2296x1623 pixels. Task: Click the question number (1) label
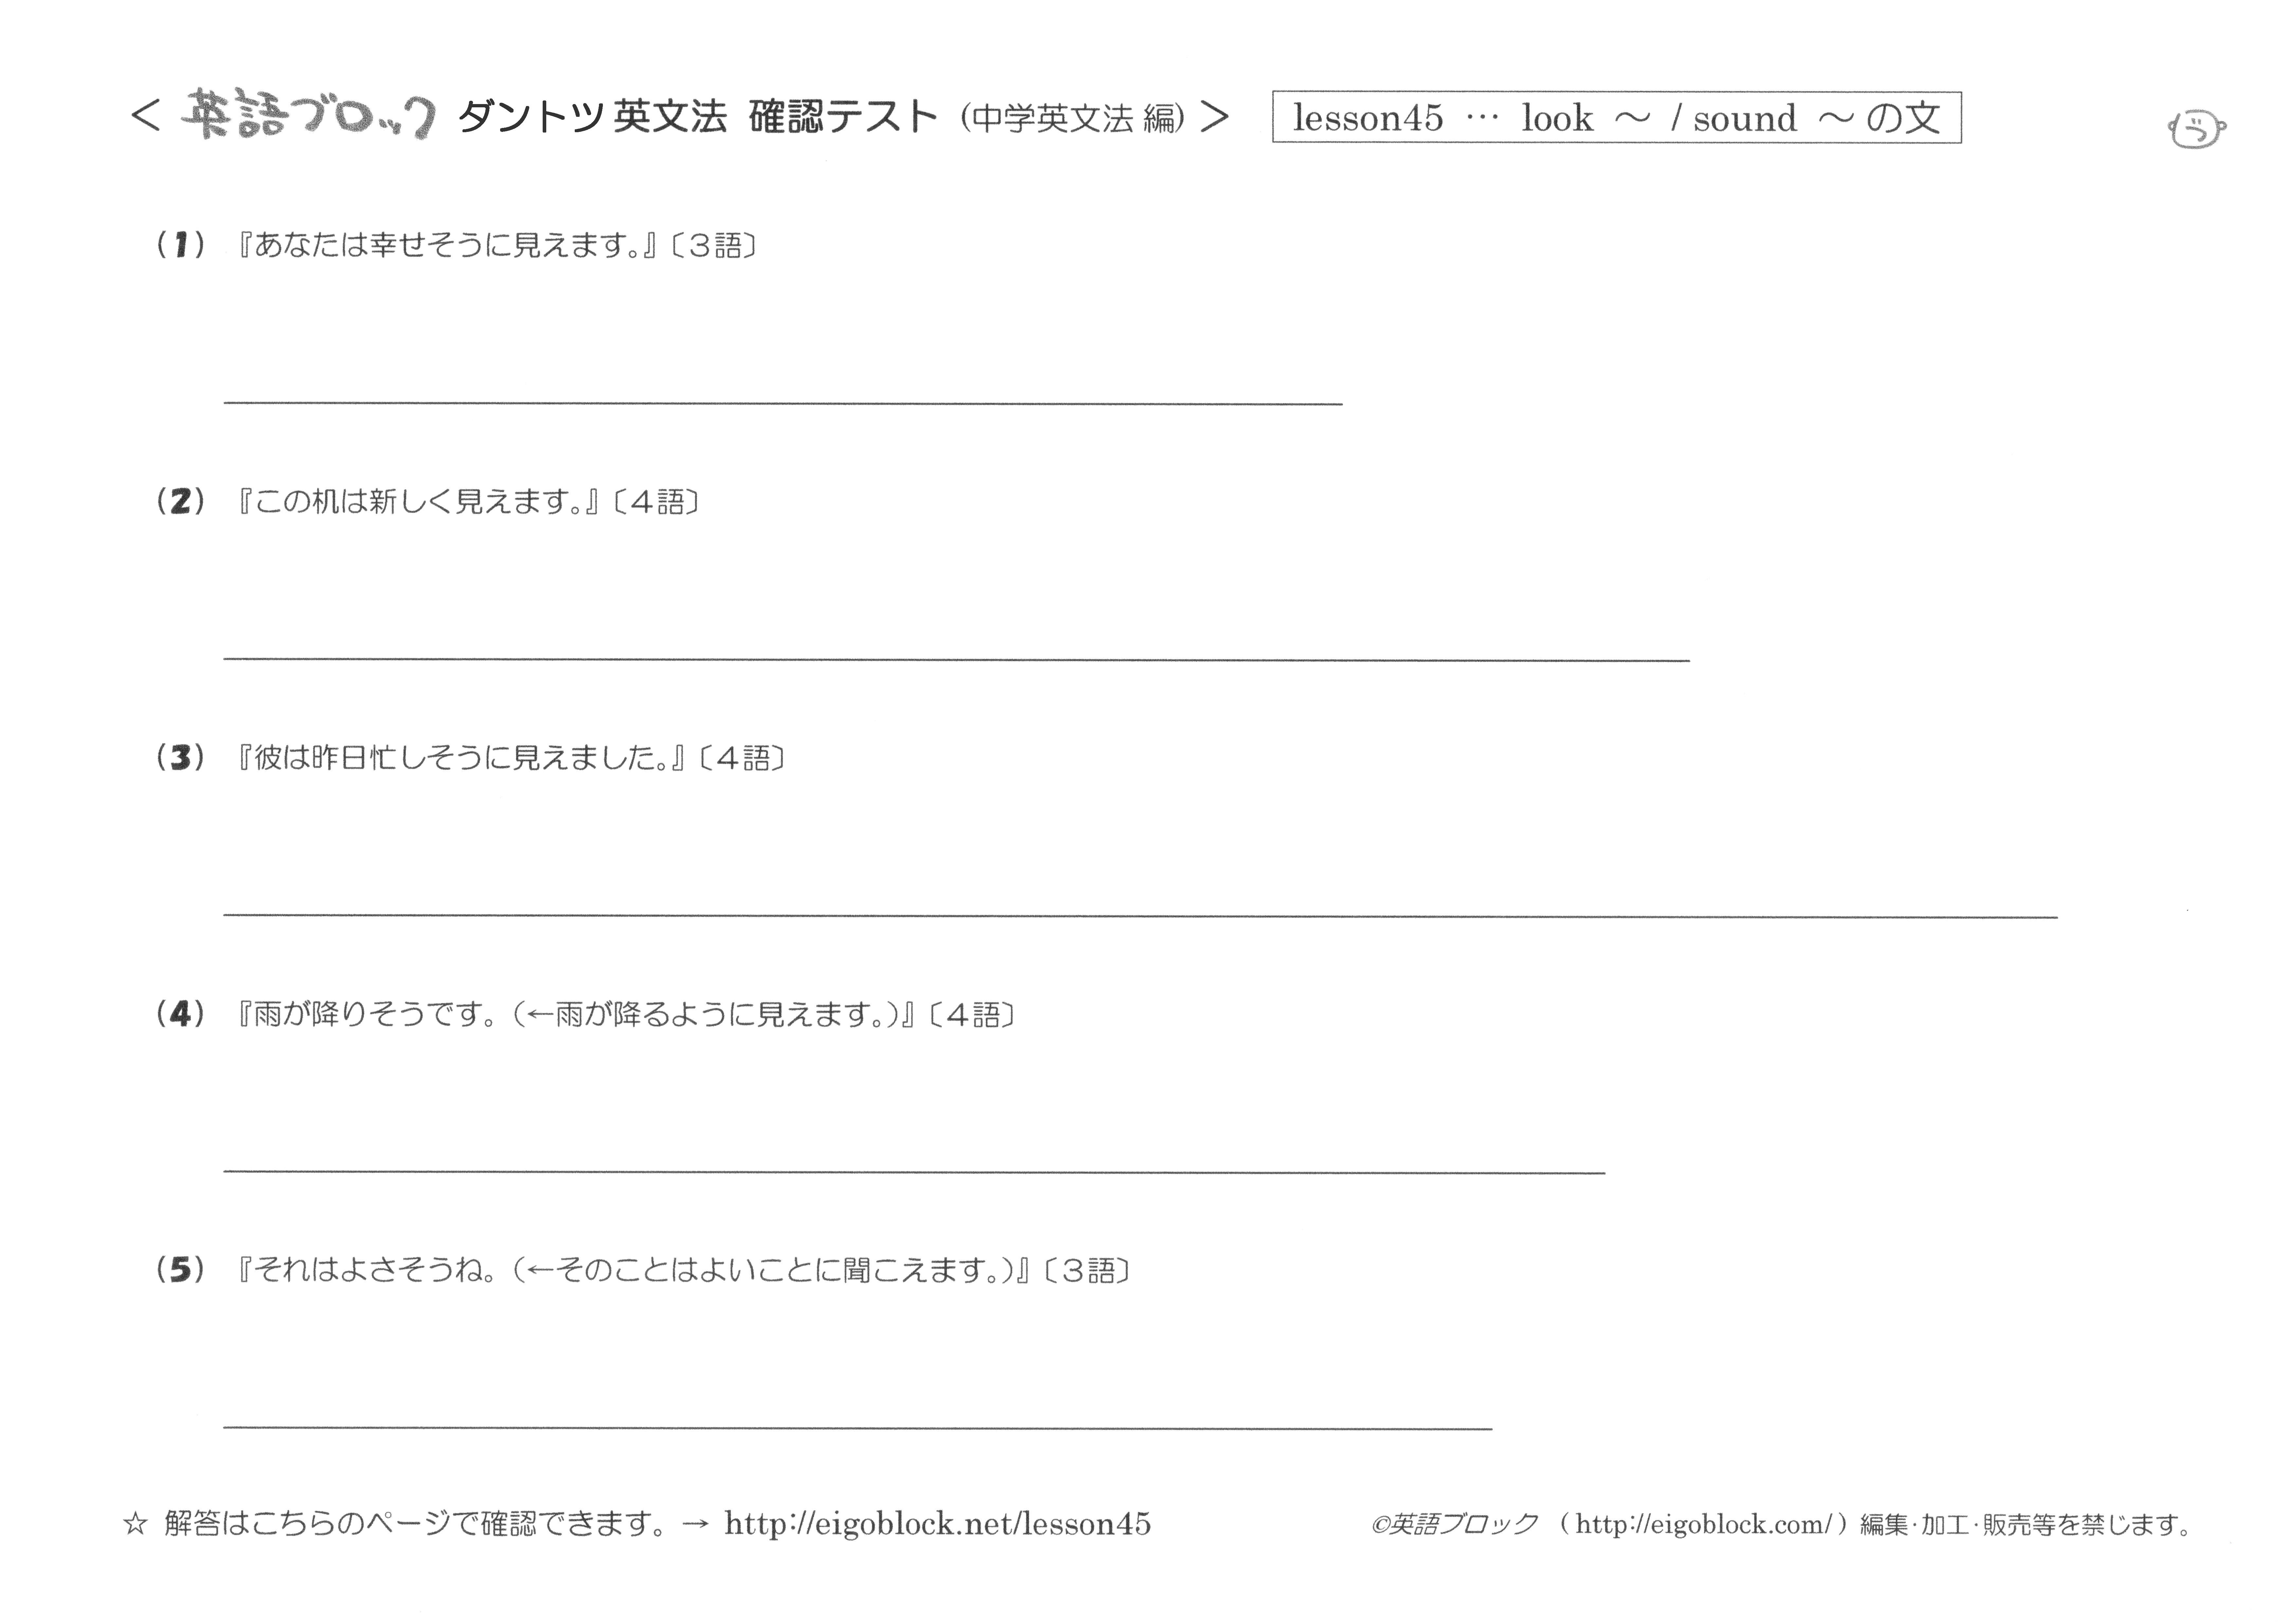point(181,245)
